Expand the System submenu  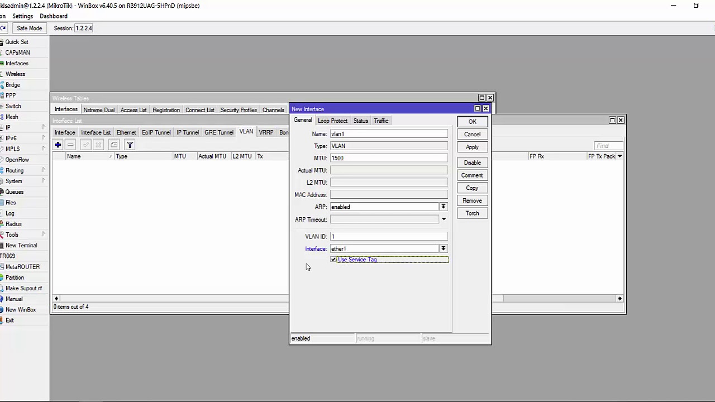pos(44,181)
